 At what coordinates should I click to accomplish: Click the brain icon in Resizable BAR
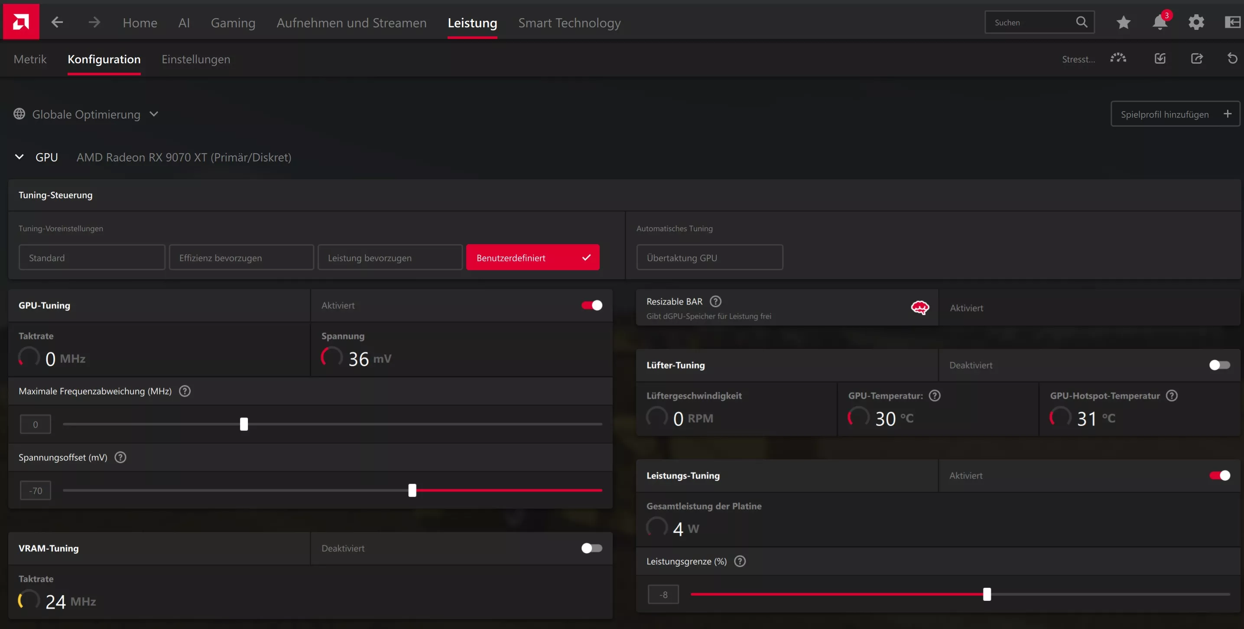pyautogui.click(x=919, y=307)
